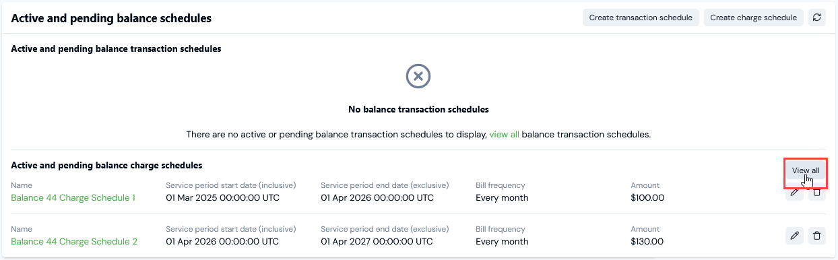The width and height of the screenshot is (838, 260).
Task: Delete Balance 44 Charge Schedule 2 via trash icon
Action: 816,236
